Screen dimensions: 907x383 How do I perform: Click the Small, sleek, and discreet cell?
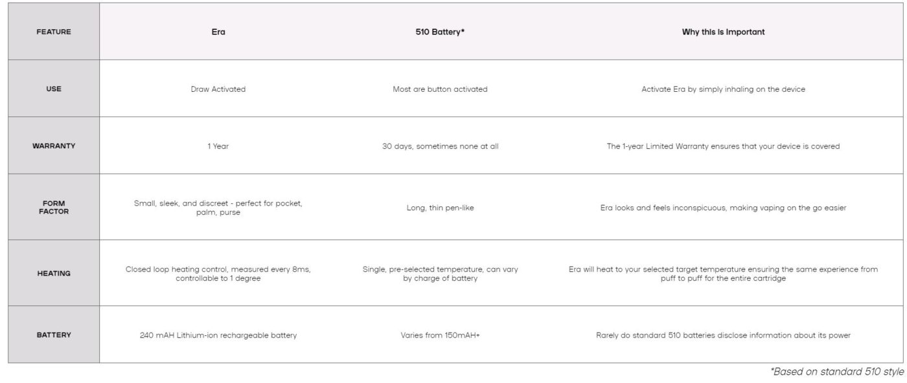[x=218, y=208]
